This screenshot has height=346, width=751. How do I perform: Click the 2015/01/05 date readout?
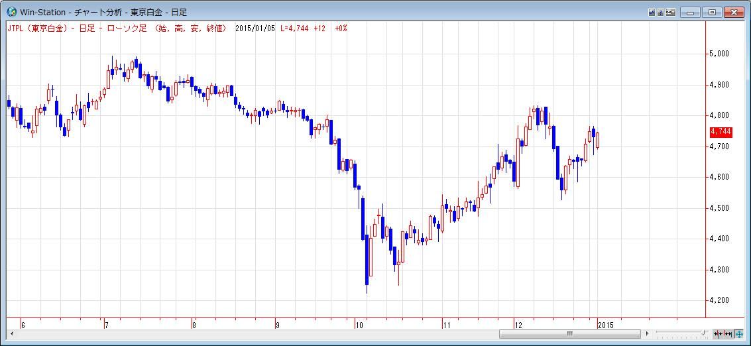tap(255, 29)
